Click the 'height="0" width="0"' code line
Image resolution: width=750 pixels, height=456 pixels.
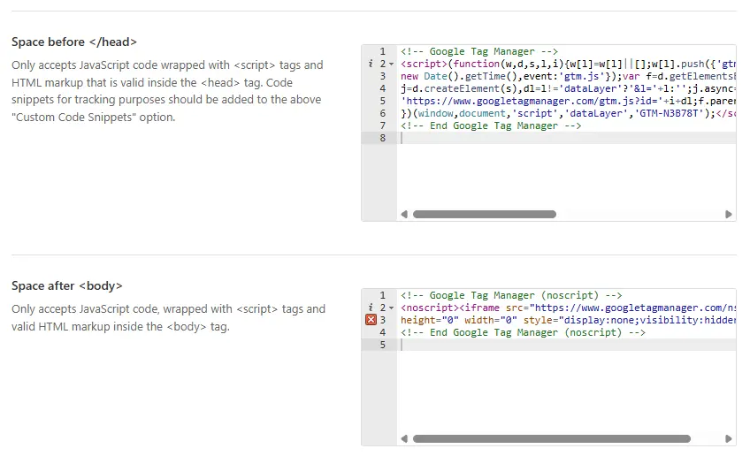point(568,320)
